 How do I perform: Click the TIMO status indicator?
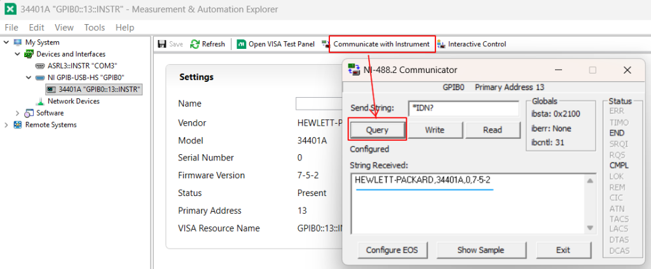click(619, 122)
